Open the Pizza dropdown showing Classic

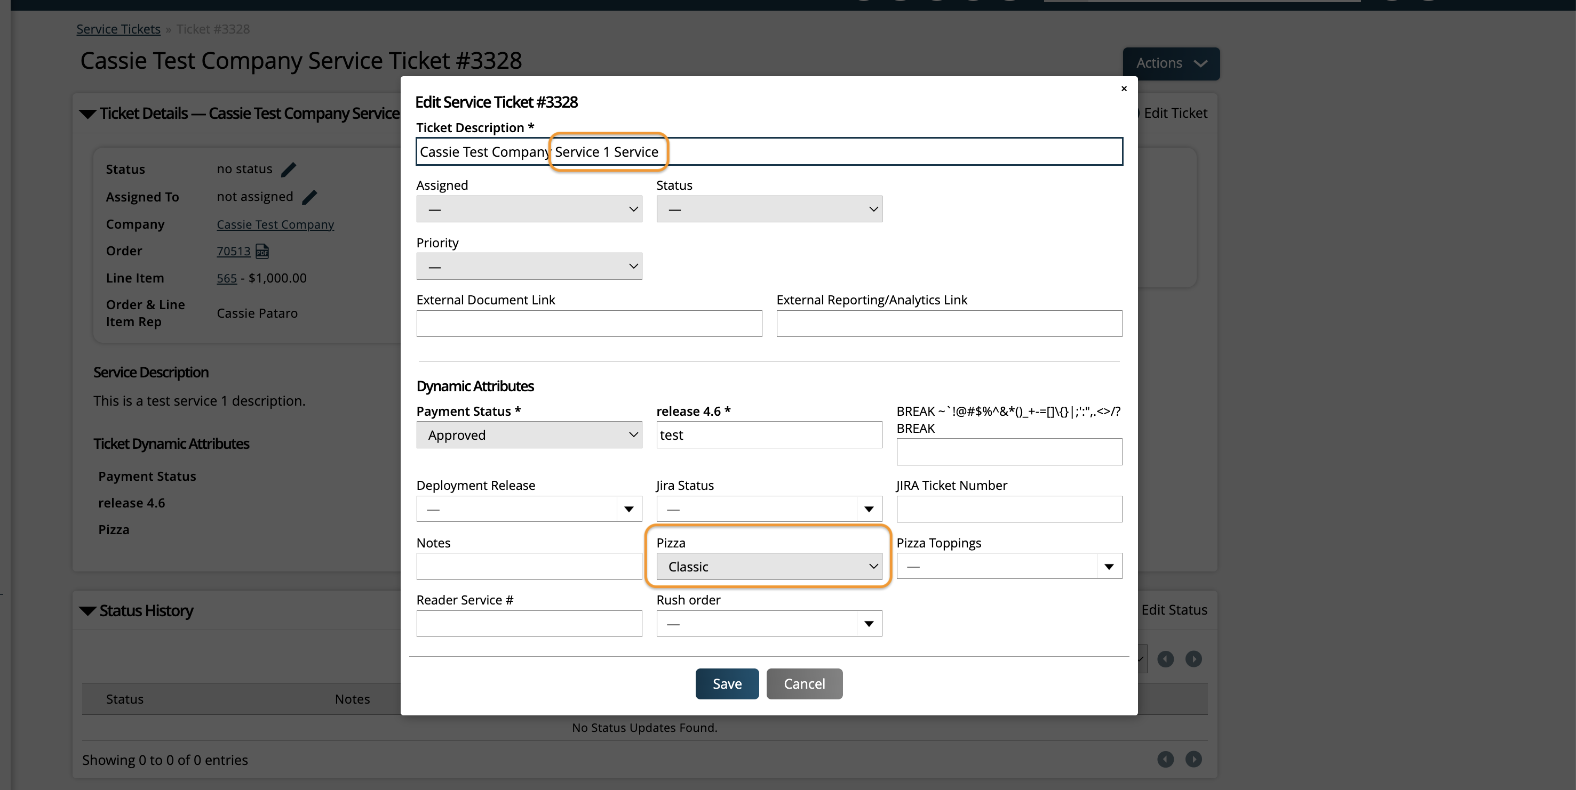768,567
